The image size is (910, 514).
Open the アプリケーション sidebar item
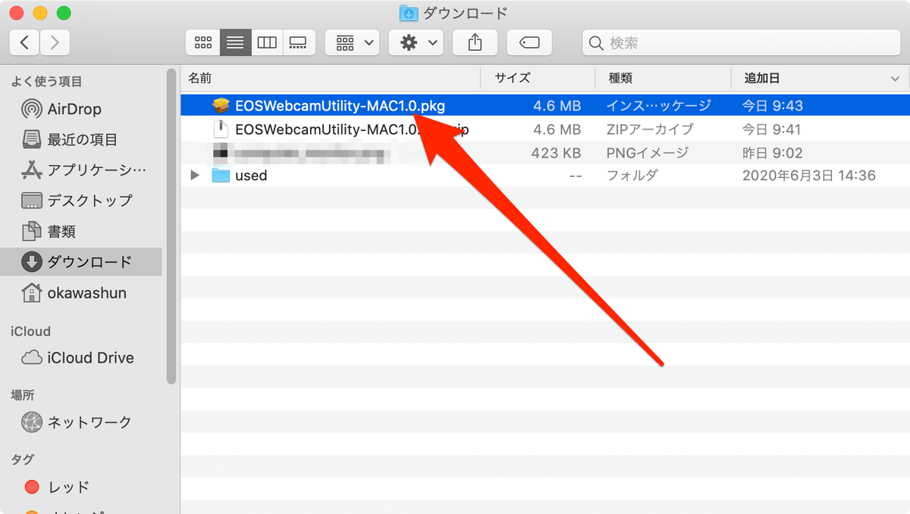(83, 170)
